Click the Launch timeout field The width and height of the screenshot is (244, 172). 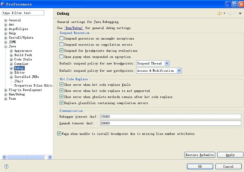coord(171,123)
